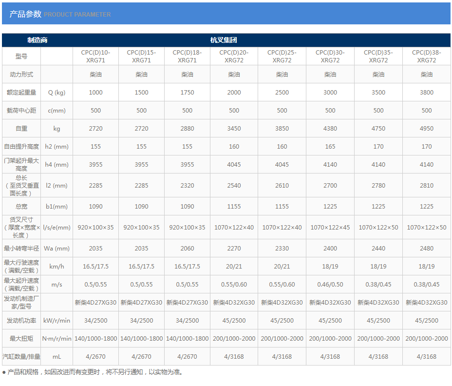Select the CPC(D)10-XRG71 model column header
Viewport: 452px width, 386px height.
click(95, 57)
